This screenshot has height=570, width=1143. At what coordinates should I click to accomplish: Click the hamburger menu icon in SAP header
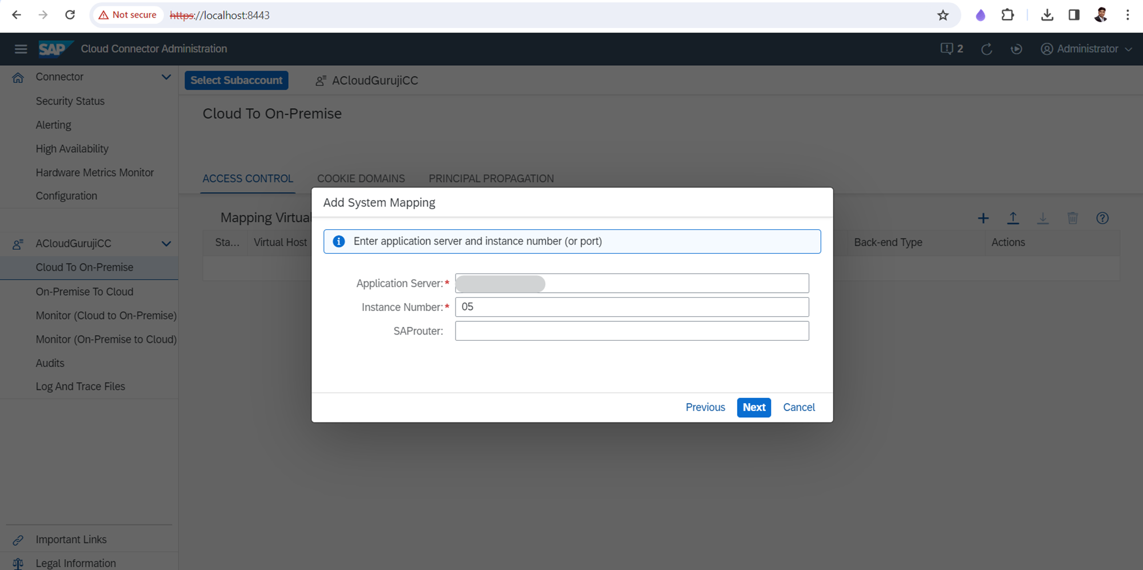pos(21,49)
